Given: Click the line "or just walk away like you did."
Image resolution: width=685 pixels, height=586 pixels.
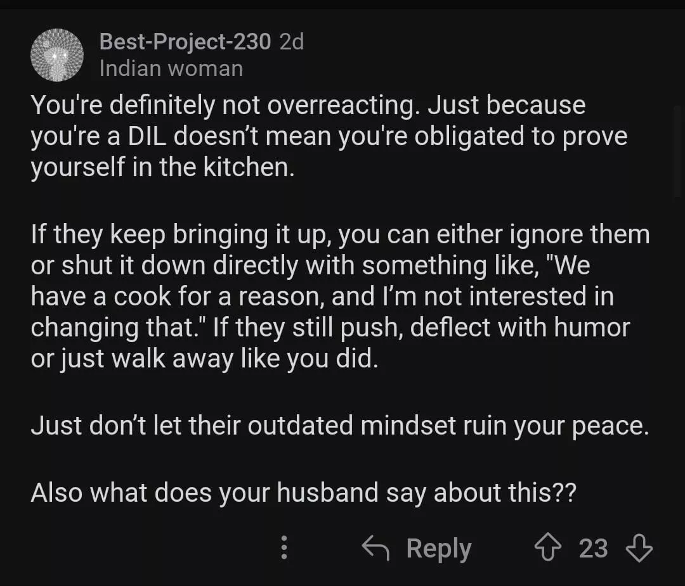Looking at the screenshot, I should 204,359.
